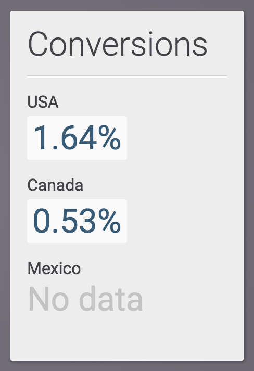Click the blank card area right of 1.64%
254x371 pixels.
[x=185, y=138]
